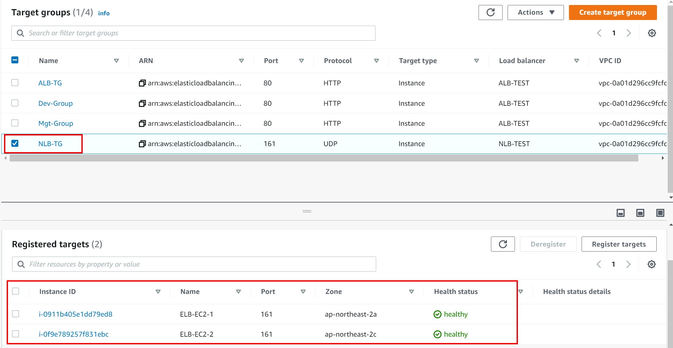
Task: Open the Dev-Group target group
Action: pos(55,103)
